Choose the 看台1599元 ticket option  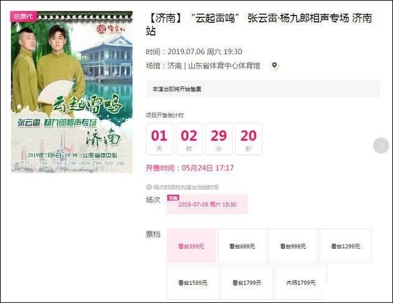coord(193,282)
